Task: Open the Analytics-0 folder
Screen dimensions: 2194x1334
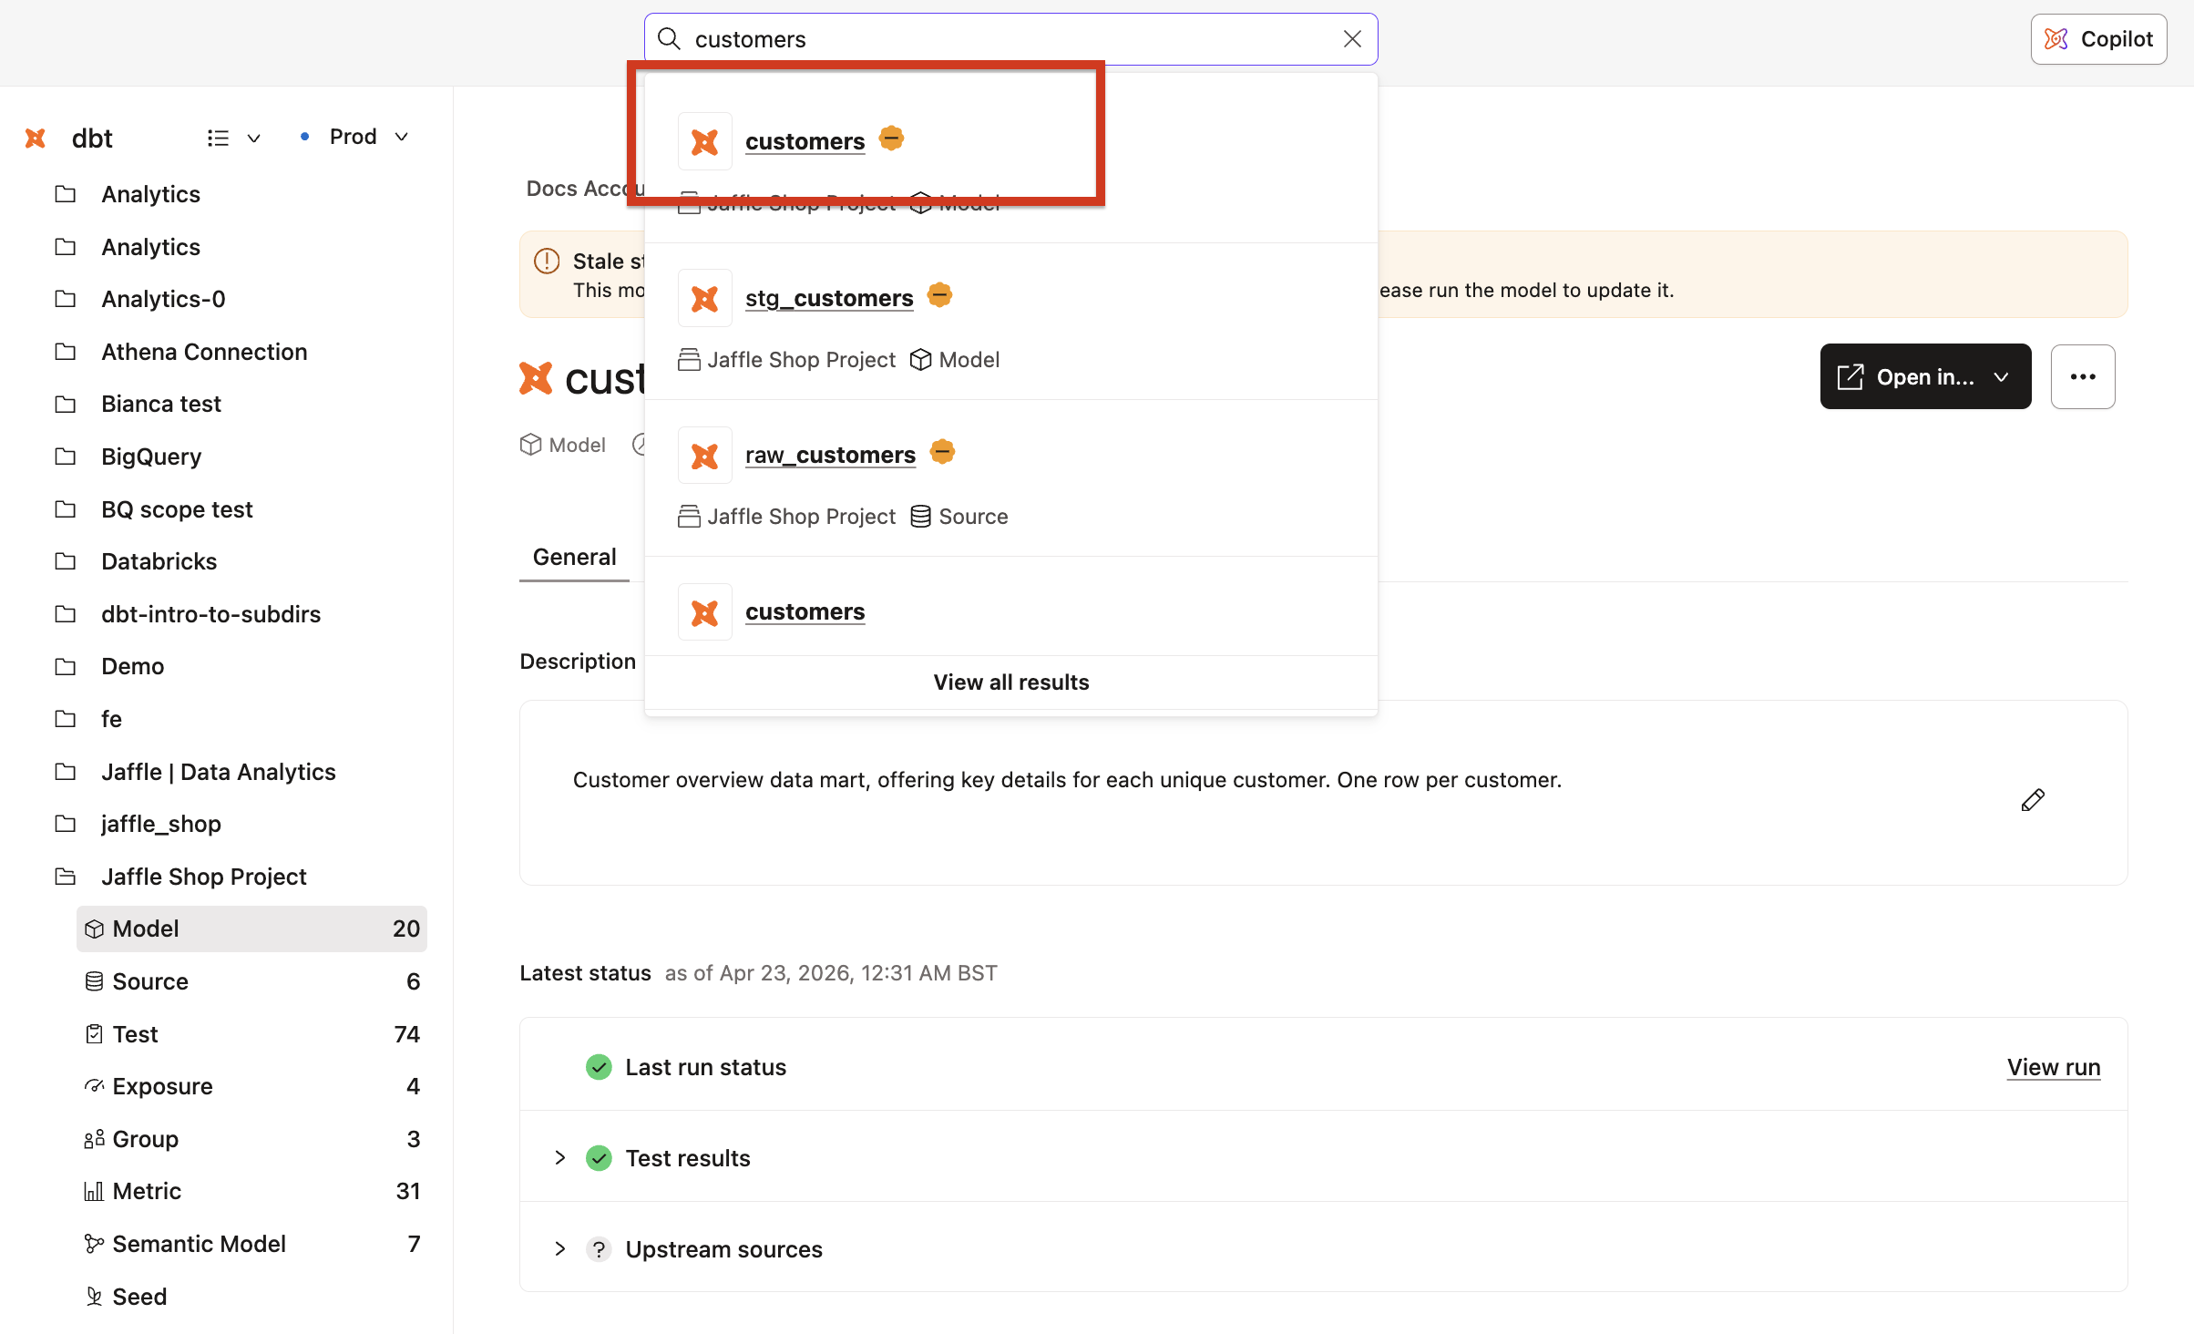Action: 163,299
